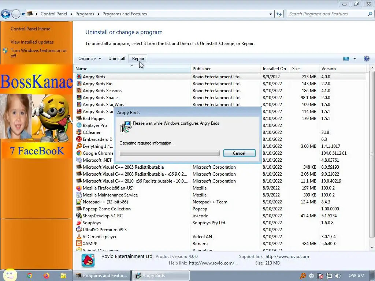This screenshot has height=281, width=375.
Task: Open the Organize dropdown menu
Action: point(90,59)
